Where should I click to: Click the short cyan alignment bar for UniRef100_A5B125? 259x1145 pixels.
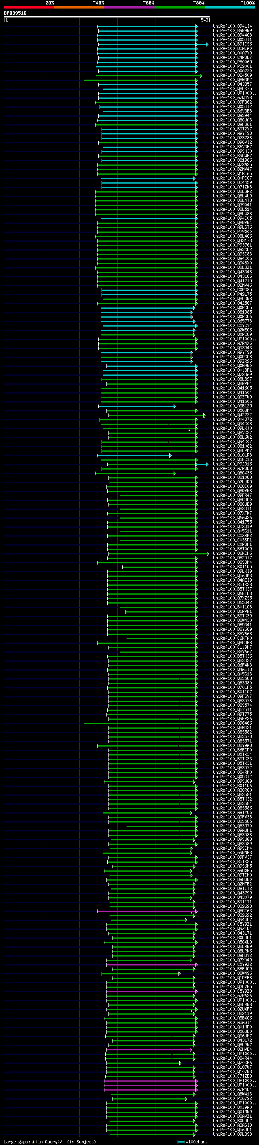pyautogui.click(x=137, y=406)
